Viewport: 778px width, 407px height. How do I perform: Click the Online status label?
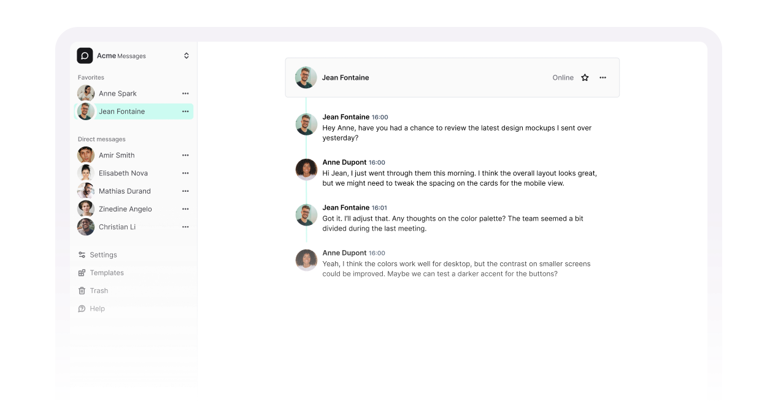click(563, 78)
